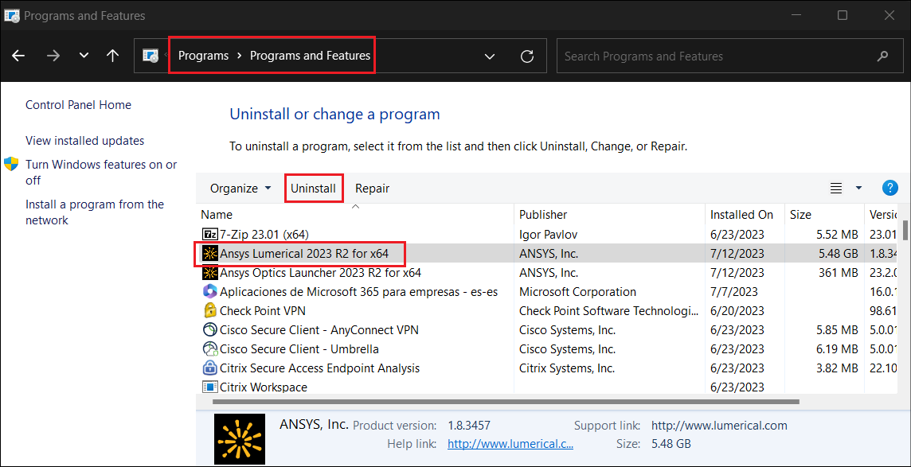Screen dimensions: 911x467
Task: Click the 6/20/2023 install date
Action: [x=737, y=311]
